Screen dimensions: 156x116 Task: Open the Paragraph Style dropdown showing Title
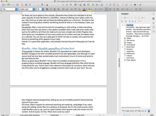tap(16, 9)
